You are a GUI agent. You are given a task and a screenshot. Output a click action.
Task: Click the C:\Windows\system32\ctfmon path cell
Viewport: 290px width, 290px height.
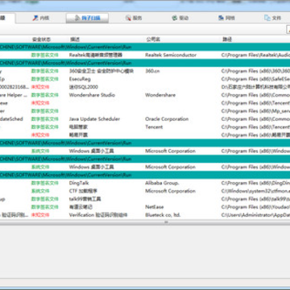[255, 191]
